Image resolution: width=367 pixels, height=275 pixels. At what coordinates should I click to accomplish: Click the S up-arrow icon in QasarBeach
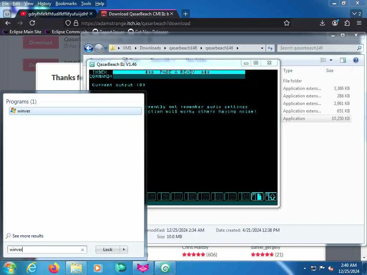[x=271, y=197]
